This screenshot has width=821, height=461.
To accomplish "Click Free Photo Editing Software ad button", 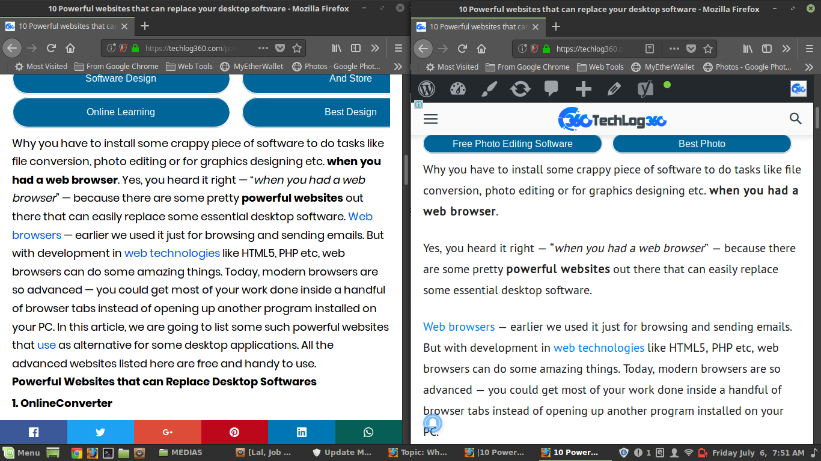I will [x=513, y=143].
